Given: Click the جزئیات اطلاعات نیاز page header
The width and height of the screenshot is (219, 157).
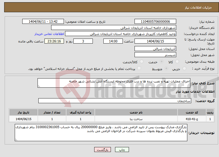Looking at the screenshot, I should coord(198,7).
